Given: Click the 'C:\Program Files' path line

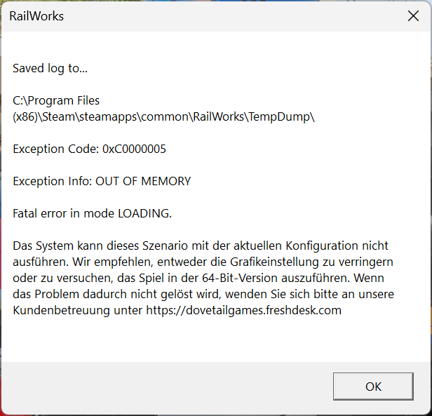Looking at the screenshot, I should (x=56, y=100).
